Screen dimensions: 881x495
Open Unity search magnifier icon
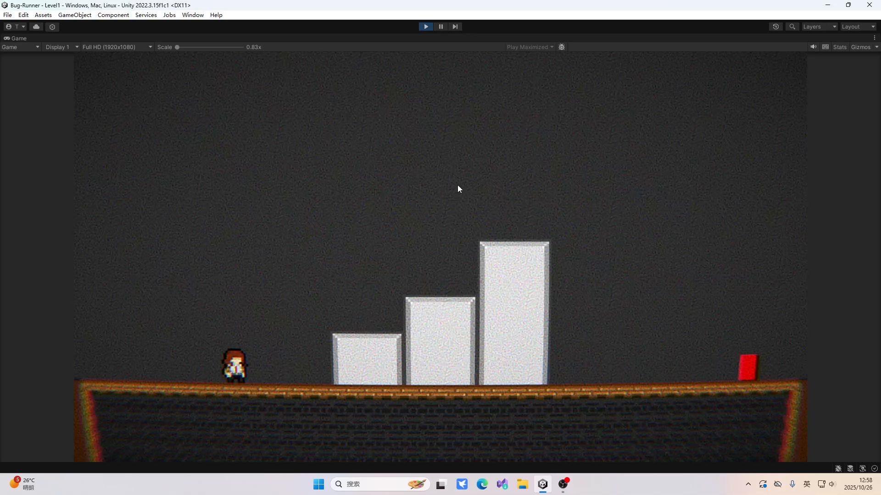pyautogui.click(x=792, y=27)
